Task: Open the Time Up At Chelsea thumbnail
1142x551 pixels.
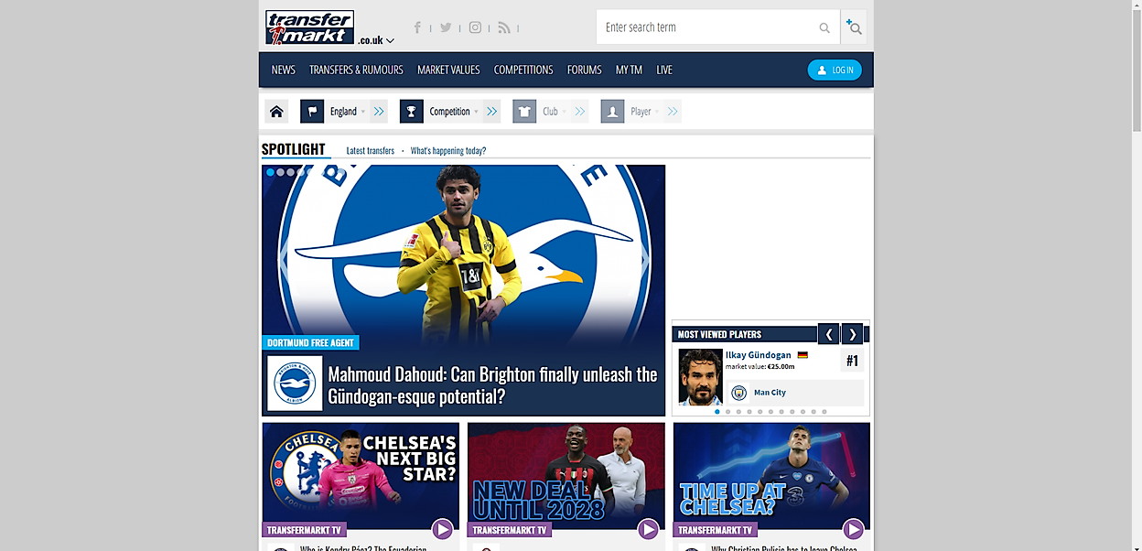Action: coord(771,476)
